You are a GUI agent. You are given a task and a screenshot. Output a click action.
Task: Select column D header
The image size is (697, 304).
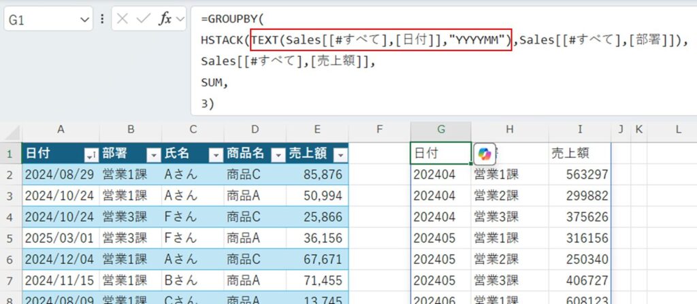point(255,129)
